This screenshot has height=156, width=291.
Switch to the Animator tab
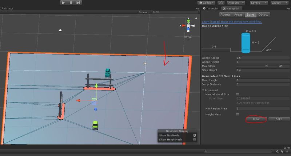[x=7, y=8]
